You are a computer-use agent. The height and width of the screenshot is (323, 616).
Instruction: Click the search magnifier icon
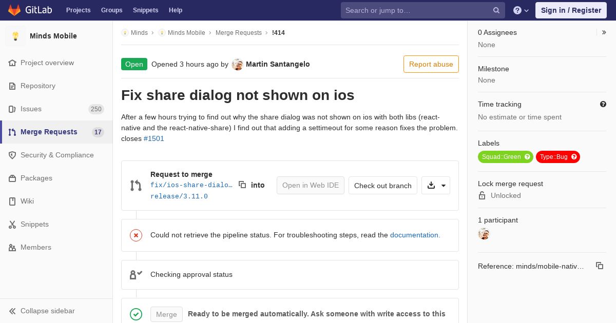(496, 10)
